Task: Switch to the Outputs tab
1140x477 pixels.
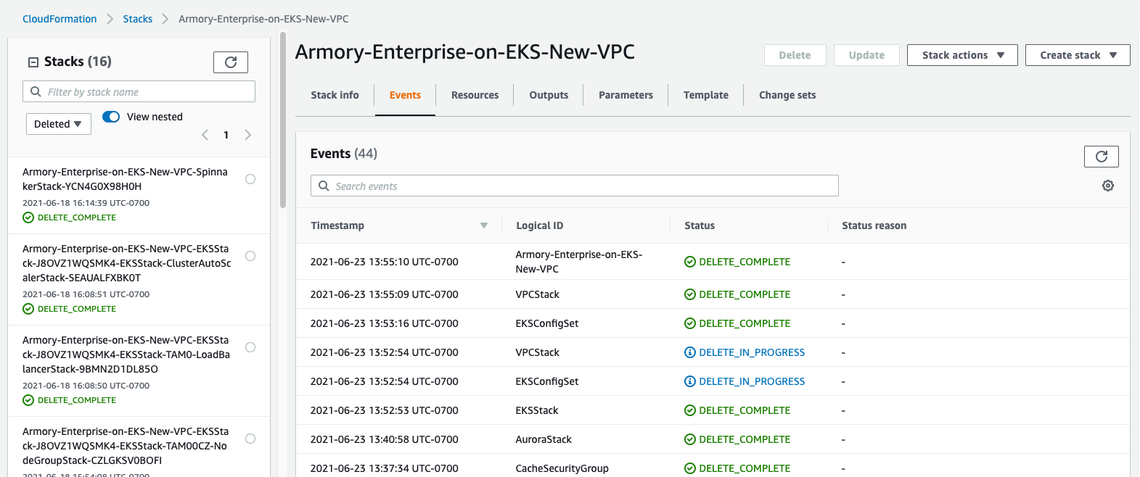Action: tap(549, 95)
